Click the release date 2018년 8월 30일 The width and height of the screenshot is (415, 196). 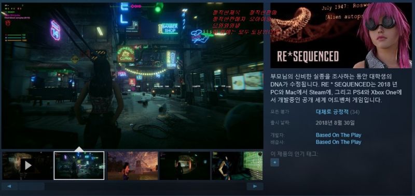click(x=335, y=123)
